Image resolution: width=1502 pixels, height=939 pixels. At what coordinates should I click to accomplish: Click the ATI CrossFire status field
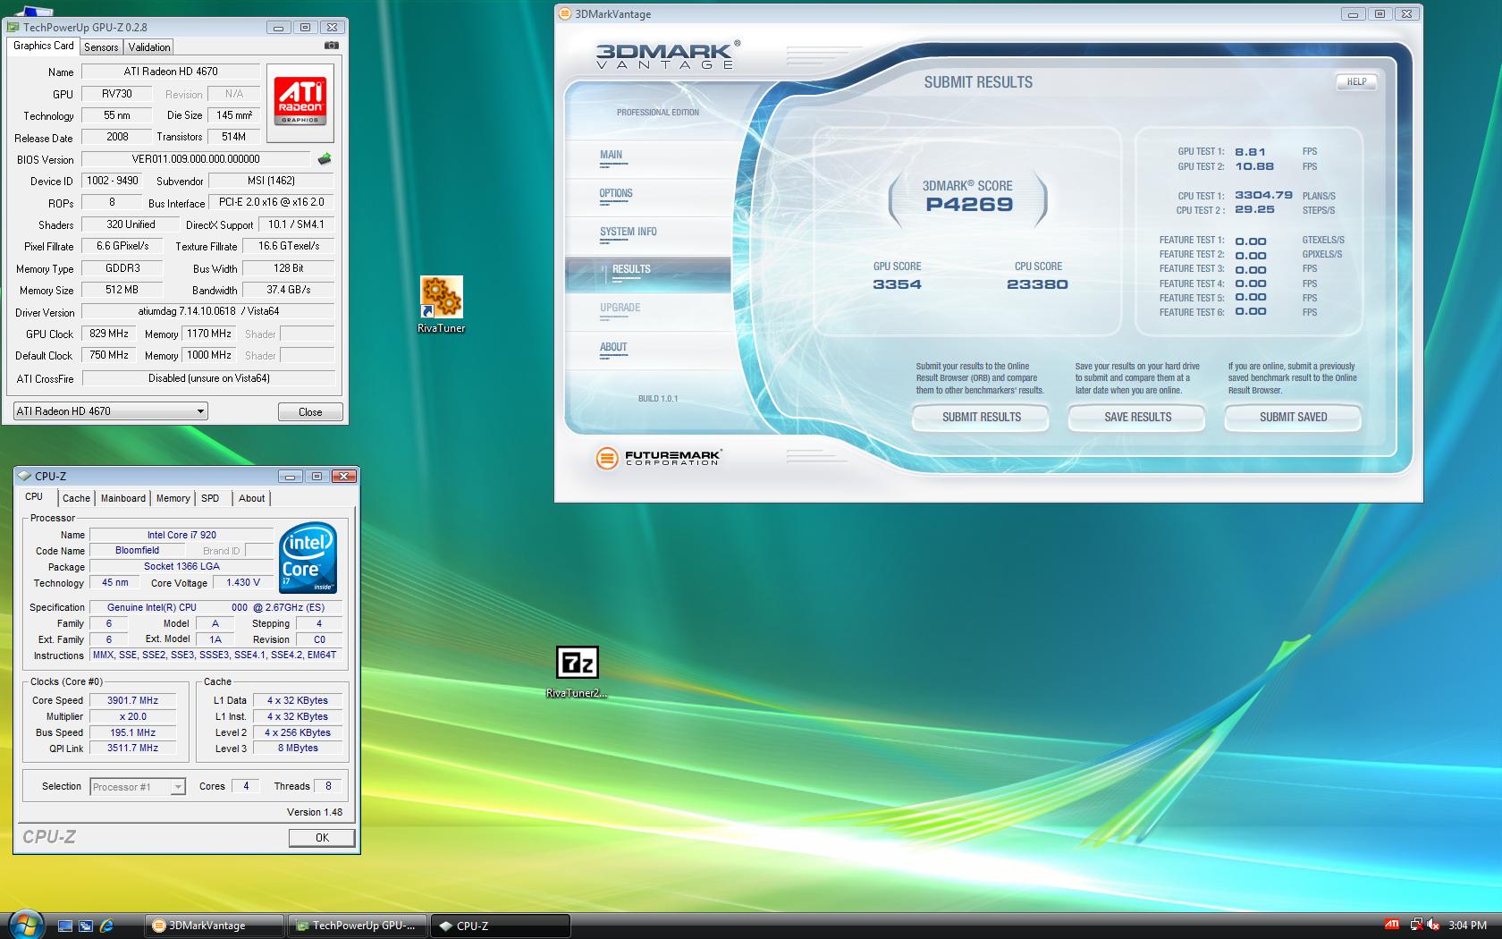(x=208, y=378)
